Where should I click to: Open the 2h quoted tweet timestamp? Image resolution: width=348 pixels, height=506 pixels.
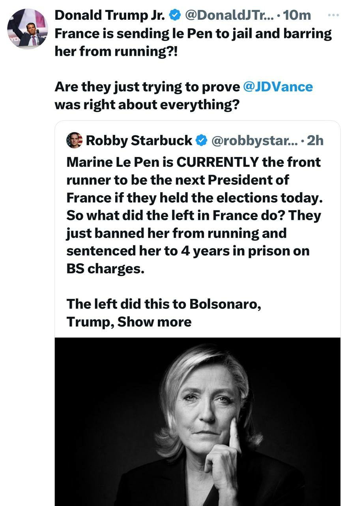[x=315, y=140]
